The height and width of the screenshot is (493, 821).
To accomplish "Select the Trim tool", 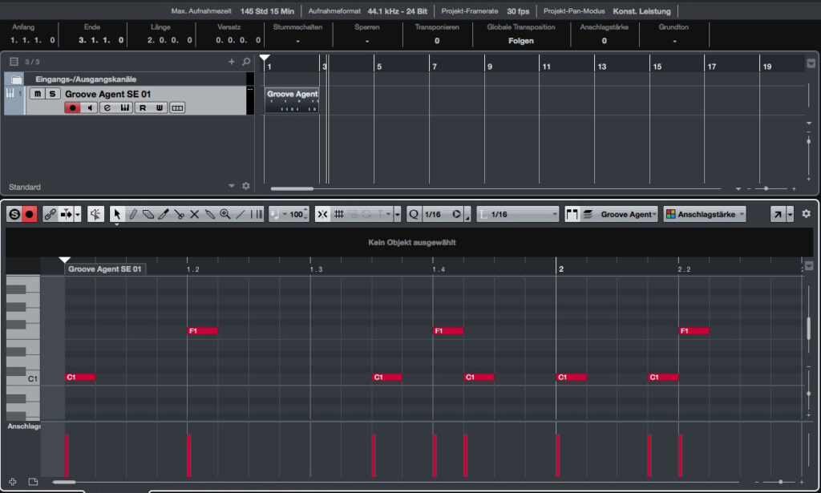I will [164, 214].
